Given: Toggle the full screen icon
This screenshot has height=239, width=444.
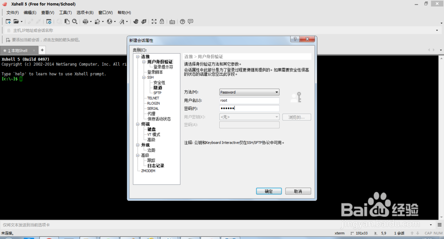Looking at the screenshot, I should click(154, 21).
